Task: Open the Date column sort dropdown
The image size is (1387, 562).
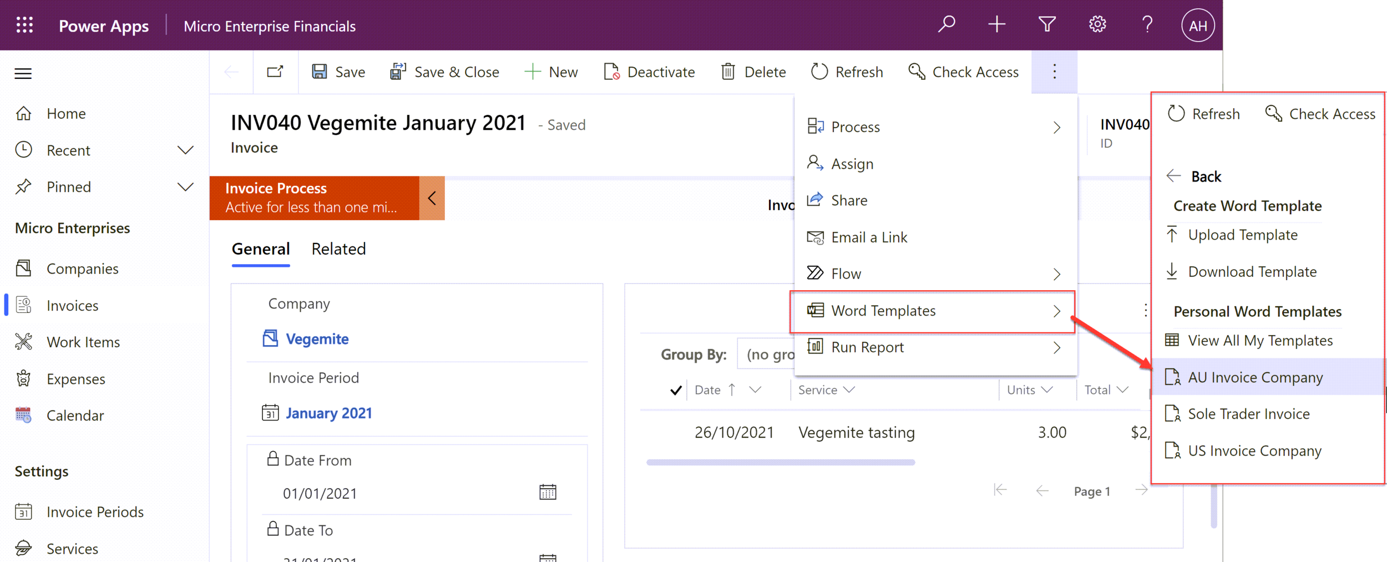Action: (x=755, y=389)
